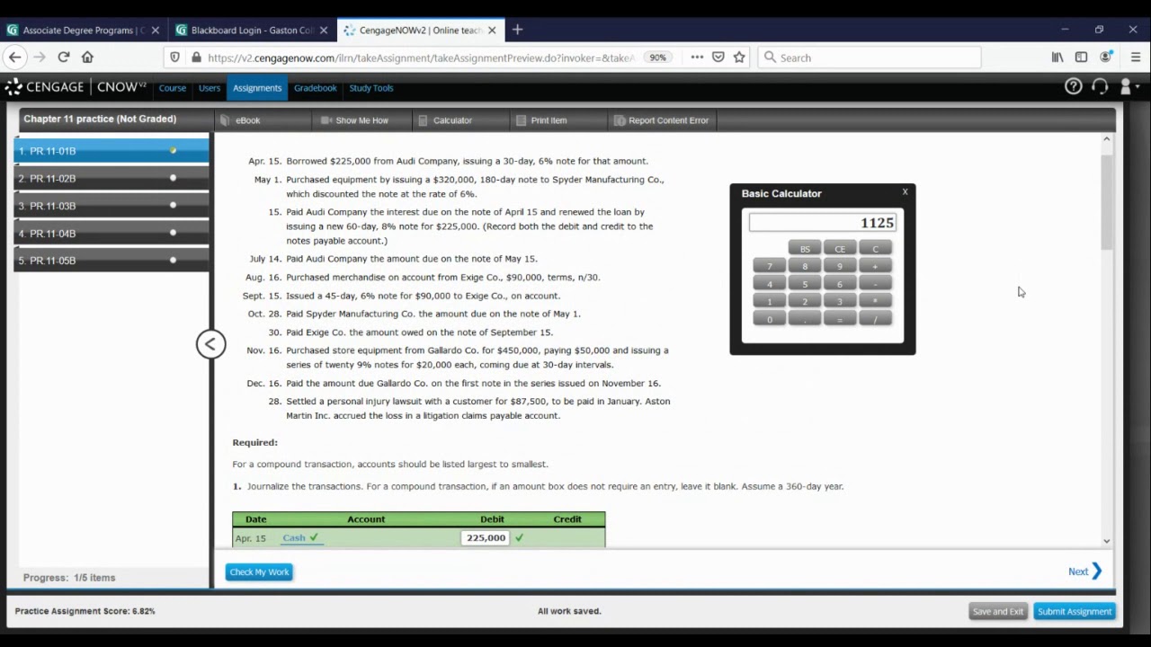Bookmark this page with the star icon

tap(739, 58)
